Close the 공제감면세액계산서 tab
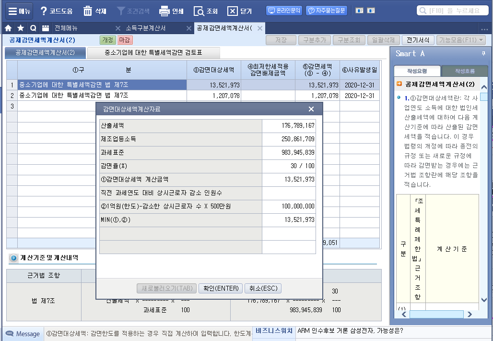Screen dimensions: 493x341 260,28
